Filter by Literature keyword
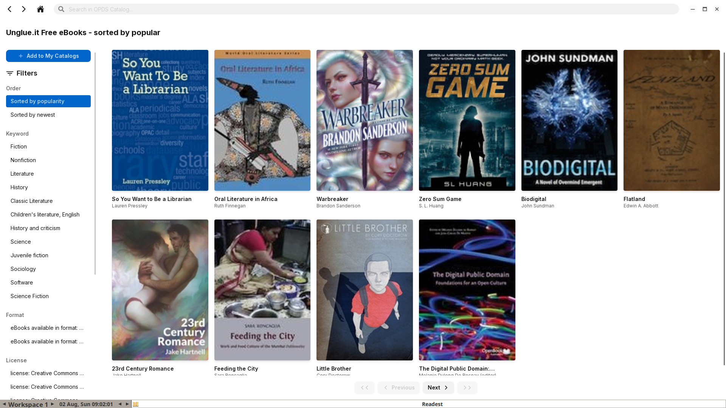 point(48,174)
